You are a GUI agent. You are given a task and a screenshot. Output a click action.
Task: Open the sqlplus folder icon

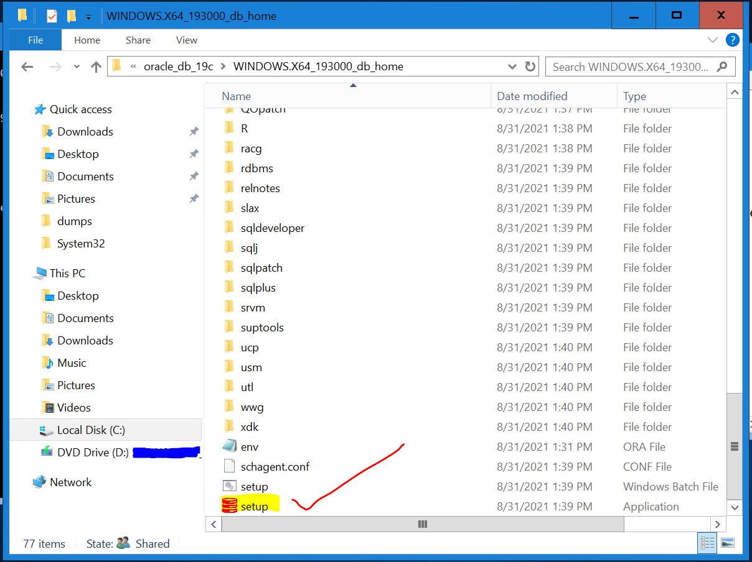[230, 287]
